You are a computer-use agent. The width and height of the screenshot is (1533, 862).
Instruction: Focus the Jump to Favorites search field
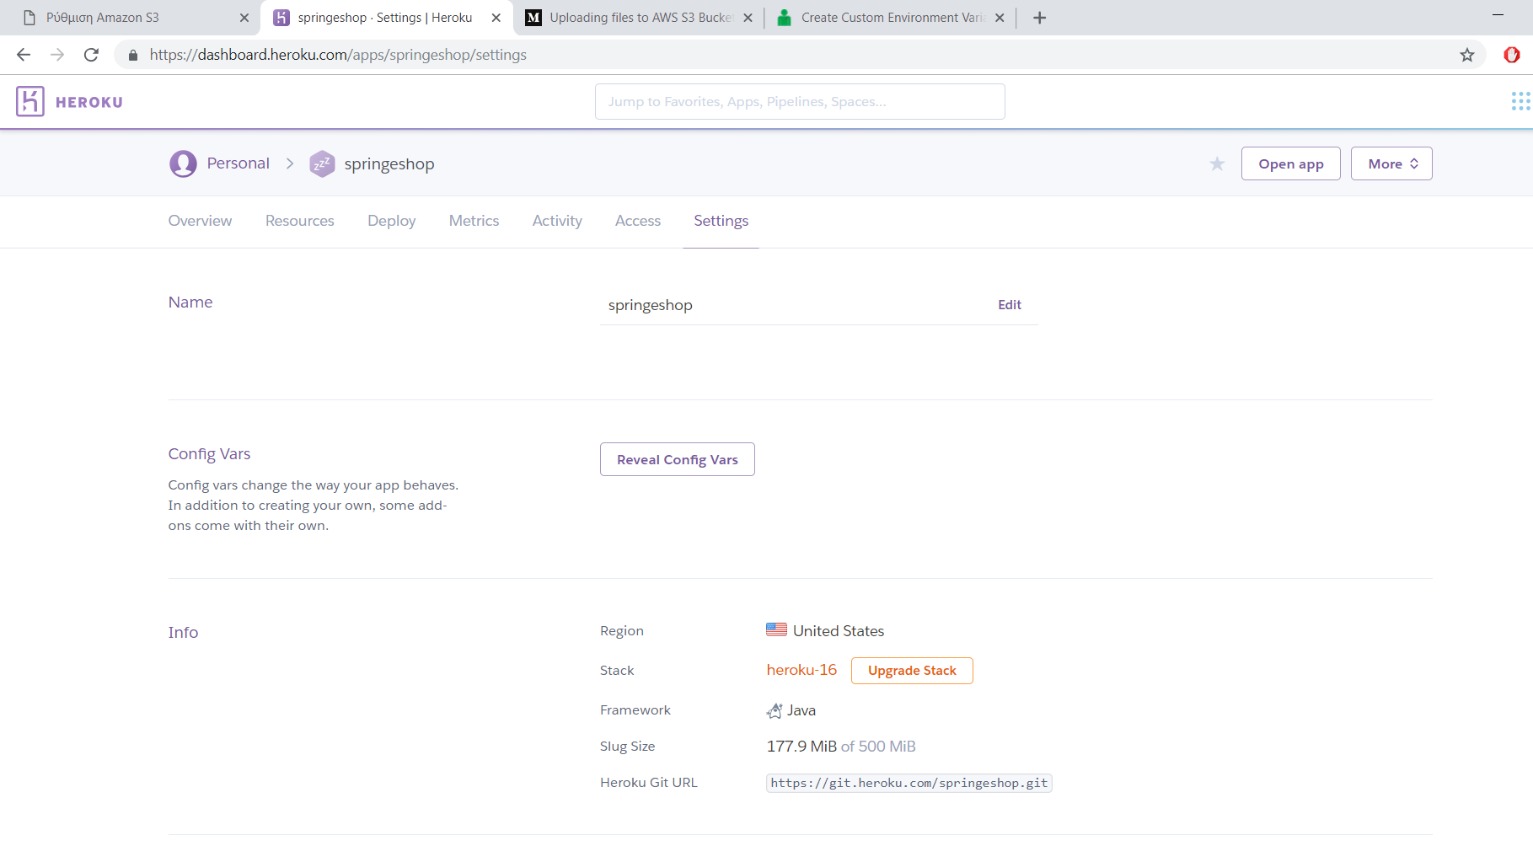coord(800,101)
